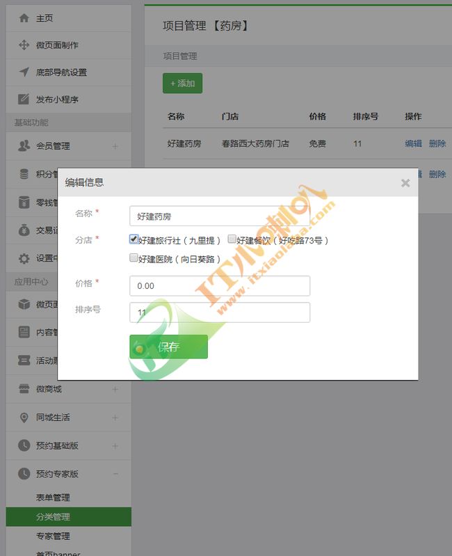Click the location pin icon beside 同城生活

pyautogui.click(x=24, y=418)
